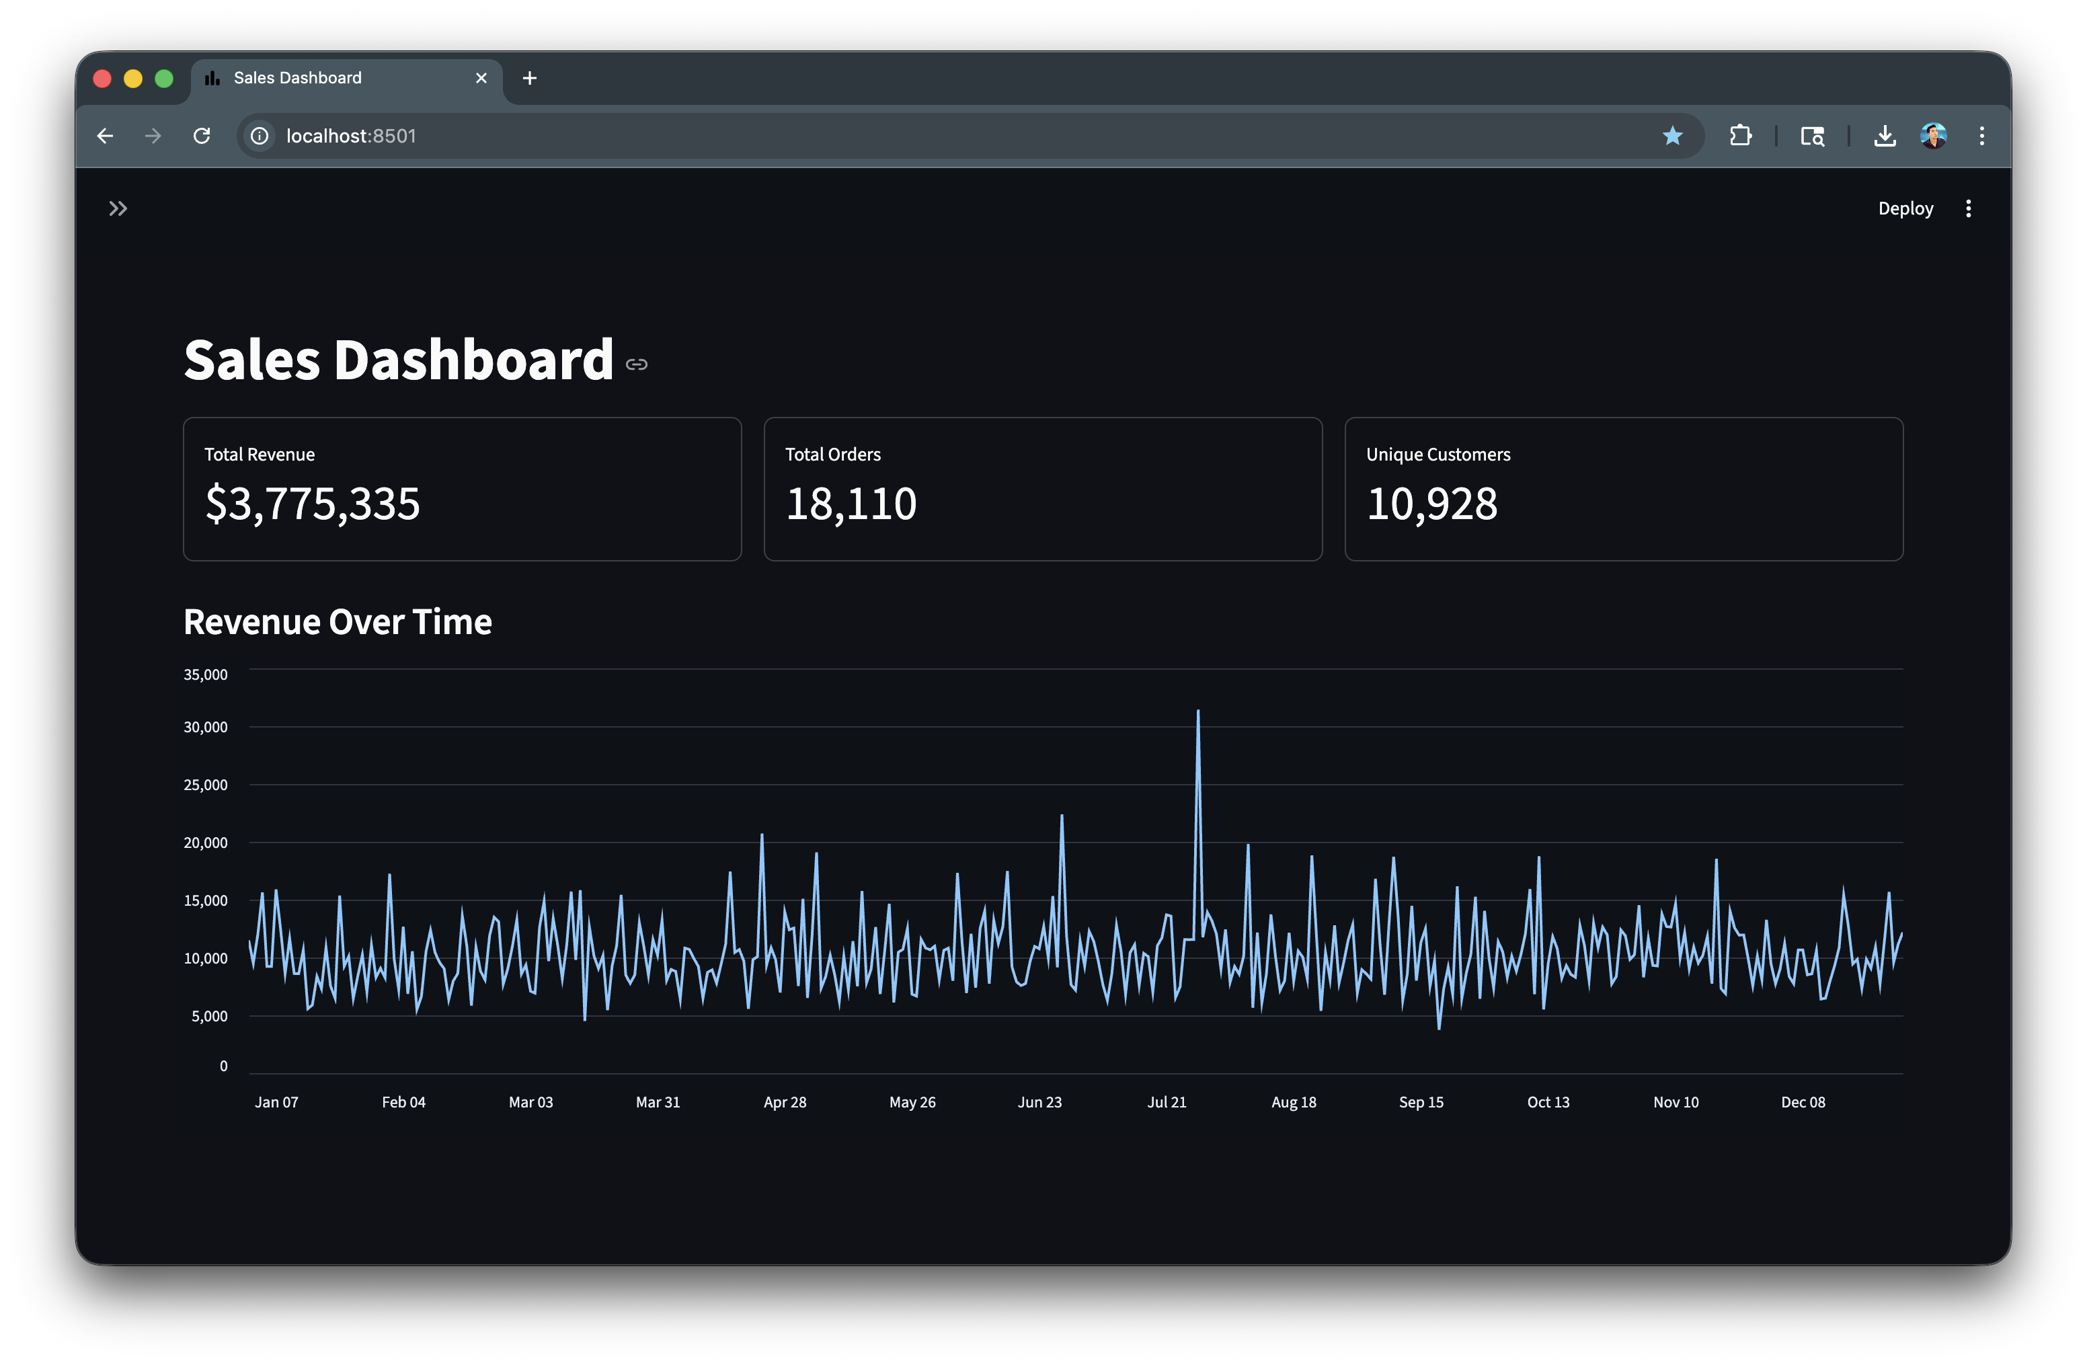Reload the page

pos(202,136)
